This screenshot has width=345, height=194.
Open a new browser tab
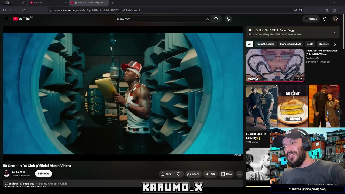coord(113,2)
